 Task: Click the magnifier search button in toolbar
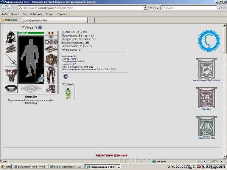[x=220, y=8]
